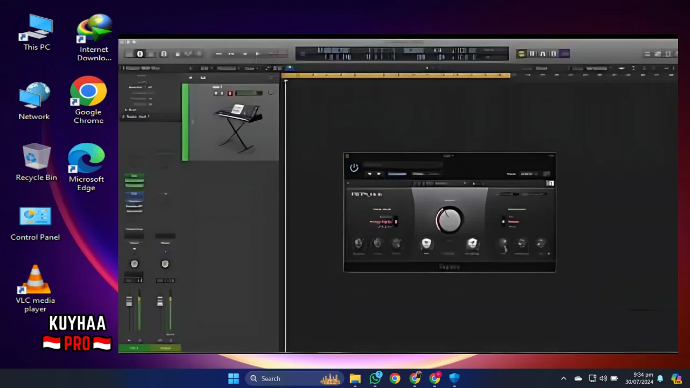Open the Recycle Bin desktop icon
690x388 pixels.
[36, 162]
